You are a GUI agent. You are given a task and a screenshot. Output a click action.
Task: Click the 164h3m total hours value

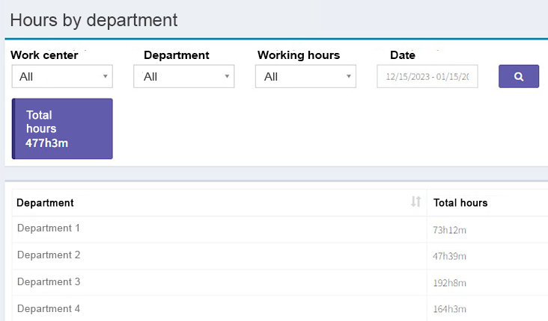coord(449,310)
